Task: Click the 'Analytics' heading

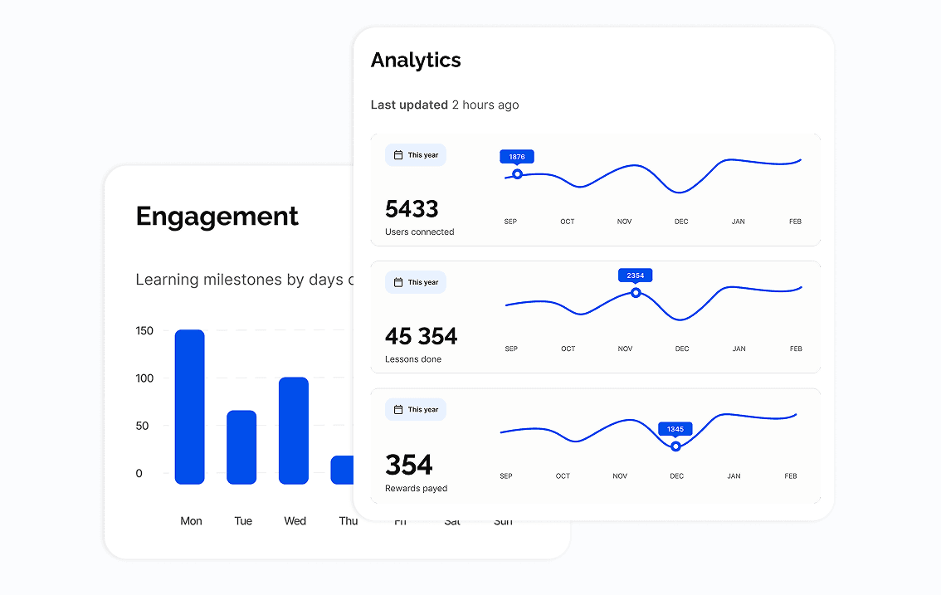Action: (x=416, y=60)
